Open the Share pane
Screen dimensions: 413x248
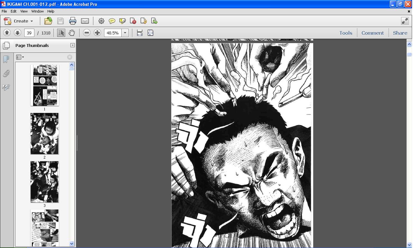click(x=400, y=33)
